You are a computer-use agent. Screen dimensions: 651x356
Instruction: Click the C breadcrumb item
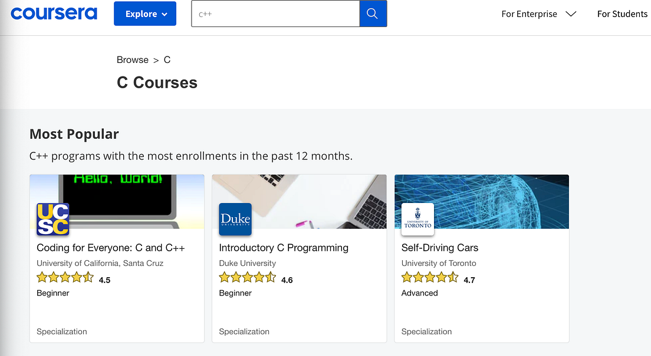coord(167,59)
